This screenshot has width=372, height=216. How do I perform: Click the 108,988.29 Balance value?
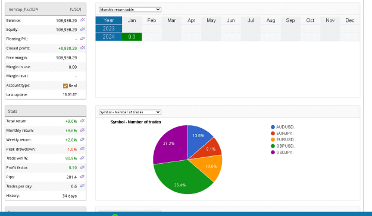click(x=67, y=21)
